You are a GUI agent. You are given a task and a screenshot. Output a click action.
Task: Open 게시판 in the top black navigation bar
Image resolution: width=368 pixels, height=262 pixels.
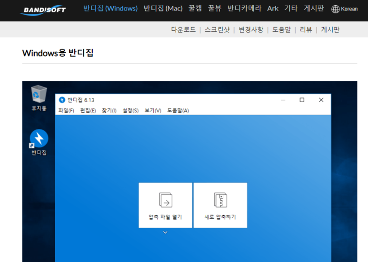pyautogui.click(x=314, y=9)
